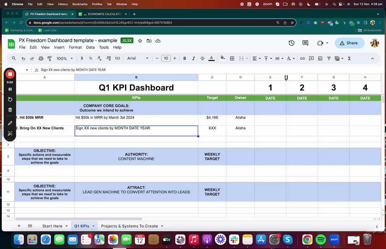This screenshot has width=386, height=249.
Task: Open the All Bookmarks folder
Action: [x=370, y=30]
